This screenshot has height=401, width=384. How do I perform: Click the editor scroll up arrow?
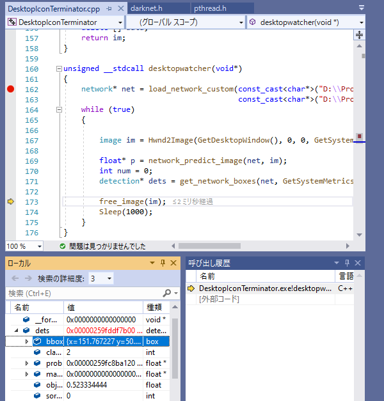pyautogui.click(x=359, y=46)
